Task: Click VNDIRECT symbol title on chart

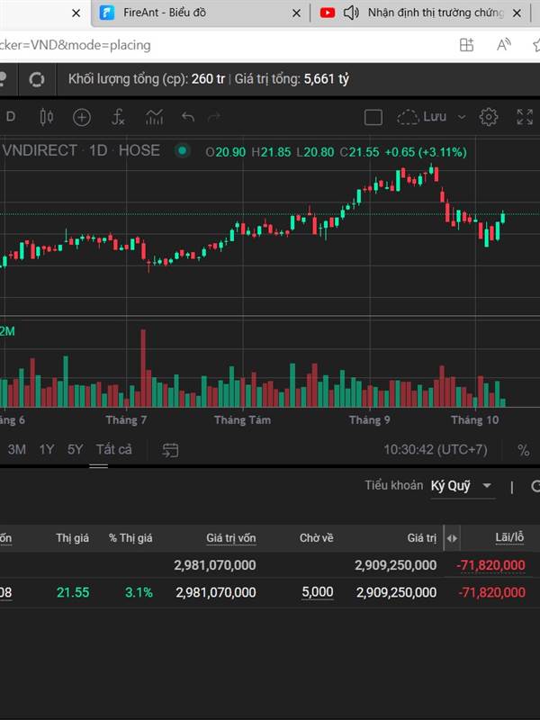Action: tap(40, 150)
